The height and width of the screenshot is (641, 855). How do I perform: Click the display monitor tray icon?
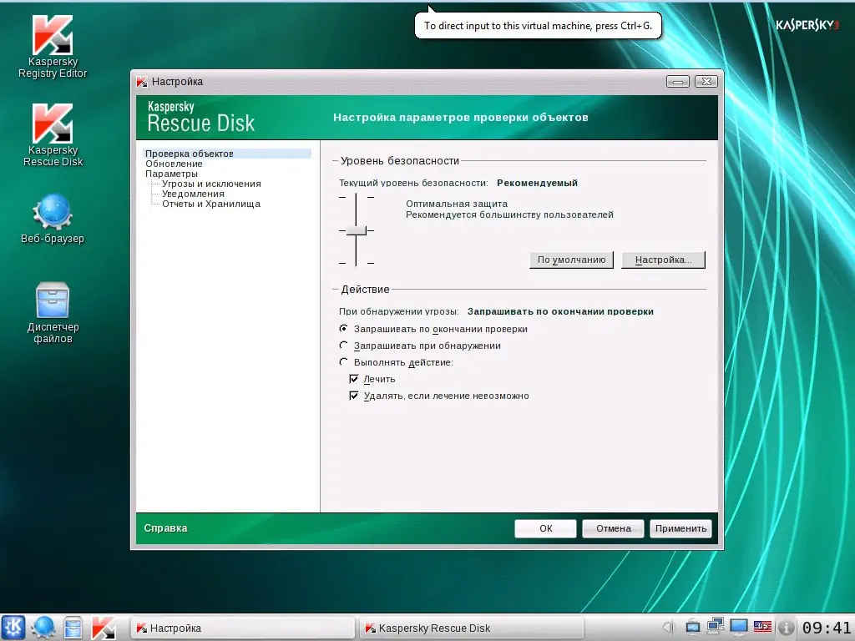click(739, 627)
